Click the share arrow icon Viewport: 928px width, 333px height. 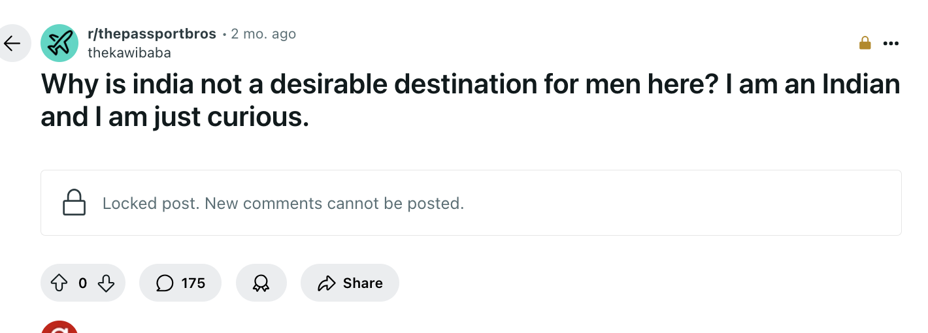(325, 283)
